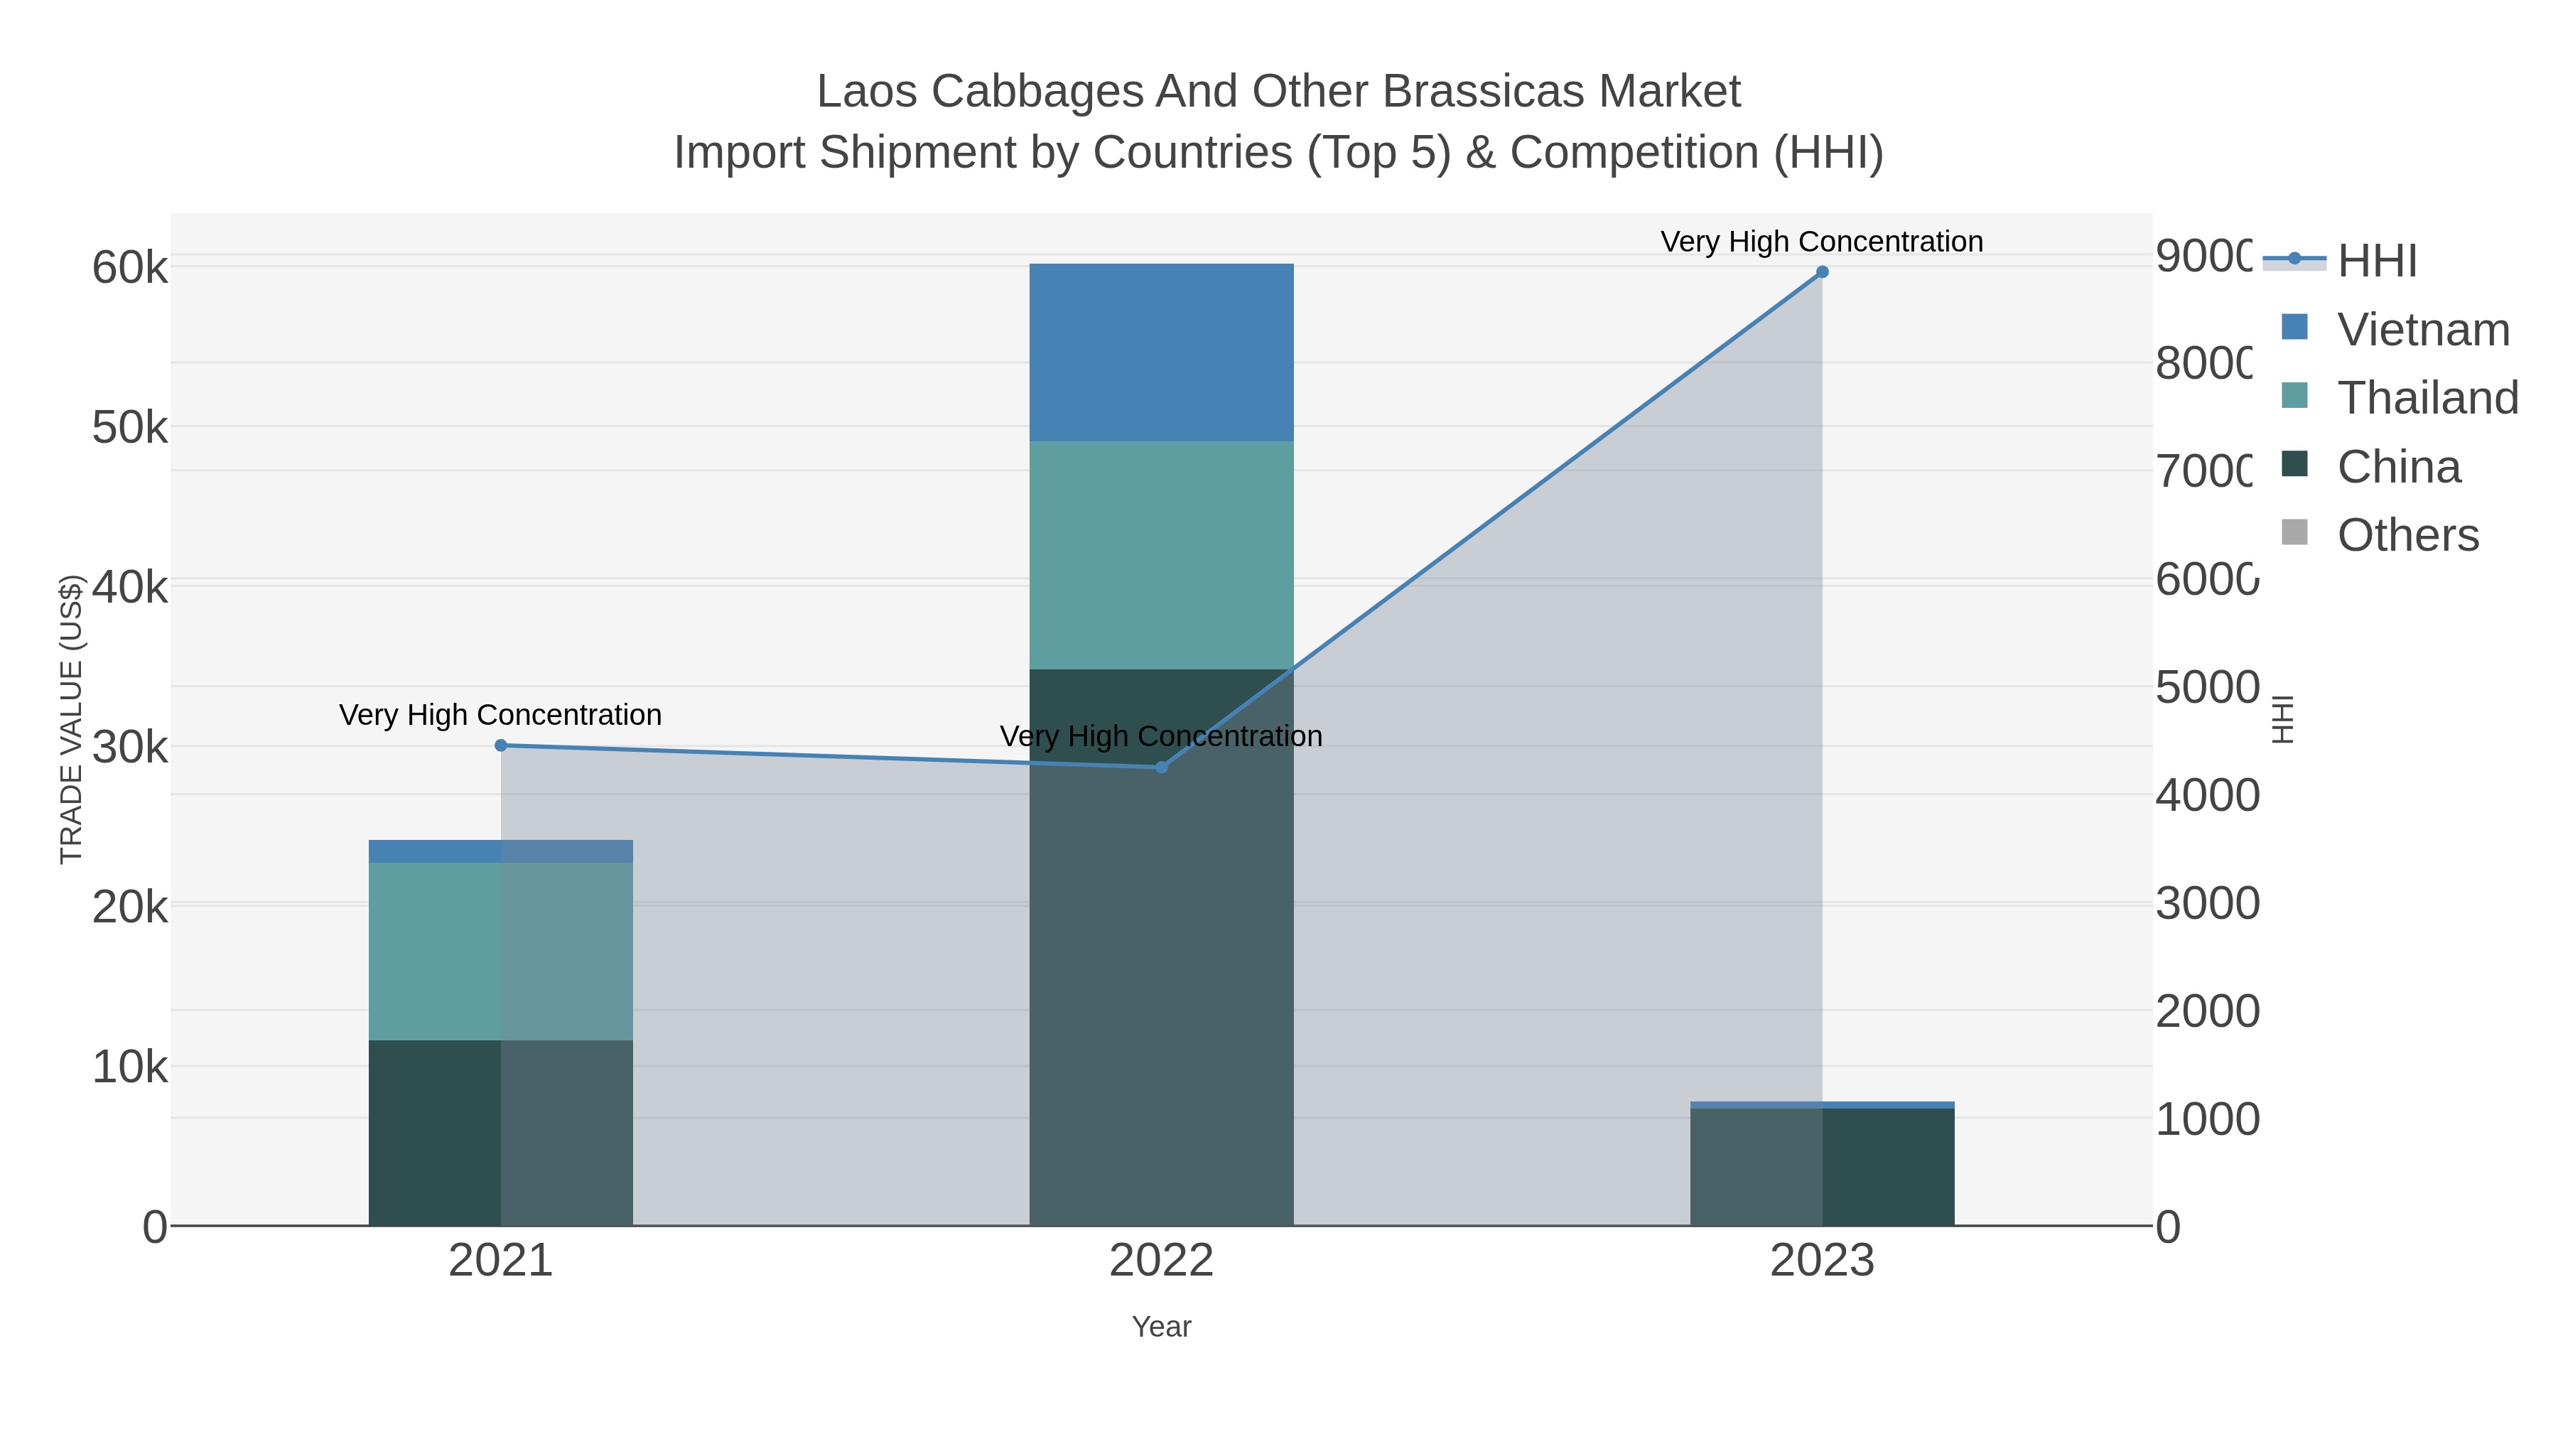This screenshot has height=1439, width=2558.
Task: Click the Thailand segment of the 2021 bar
Action: (500, 952)
